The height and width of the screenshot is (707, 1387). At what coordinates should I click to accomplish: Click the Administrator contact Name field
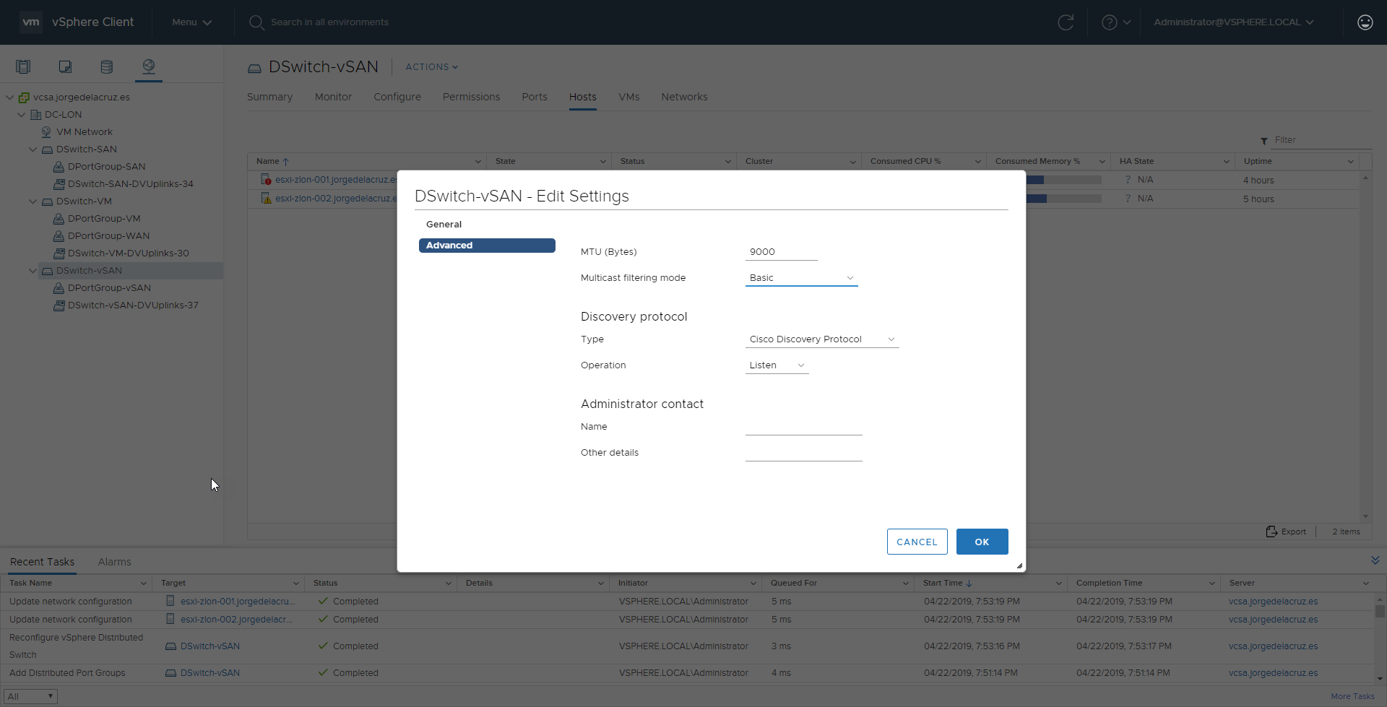point(804,427)
